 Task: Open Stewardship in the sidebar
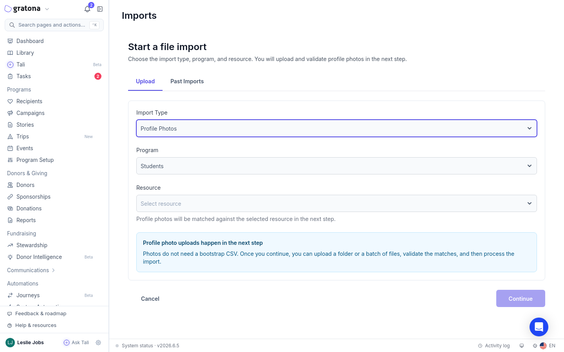(x=54, y=245)
